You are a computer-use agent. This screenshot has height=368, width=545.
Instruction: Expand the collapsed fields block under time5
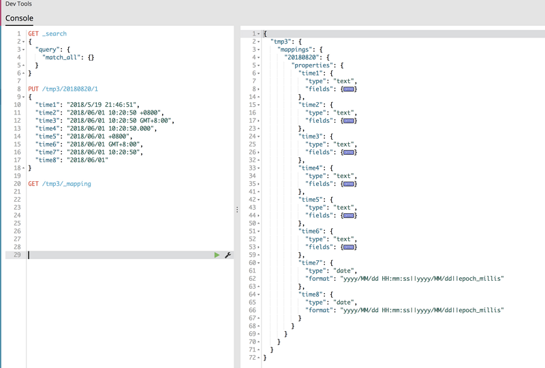pyautogui.click(x=349, y=215)
